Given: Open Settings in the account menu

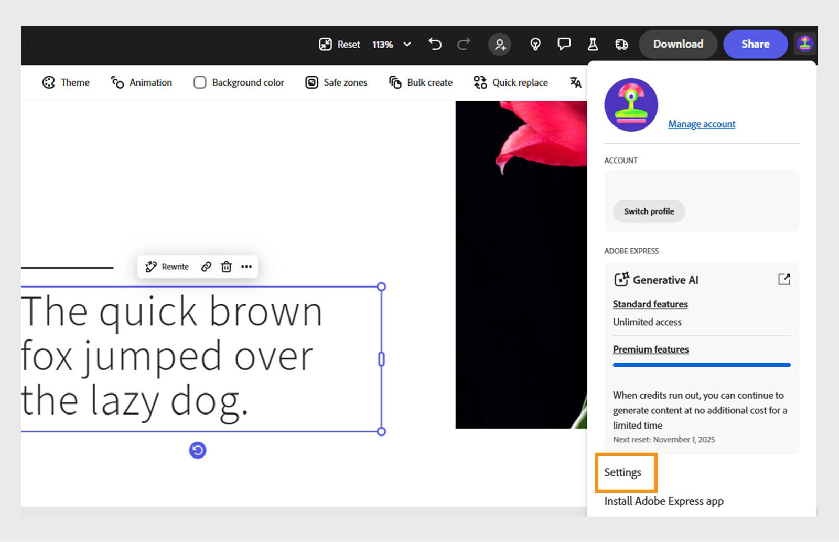Looking at the screenshot, I should point(622,472).
